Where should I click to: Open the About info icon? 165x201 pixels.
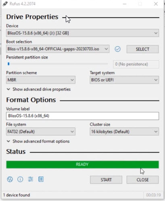click(20, 179)
